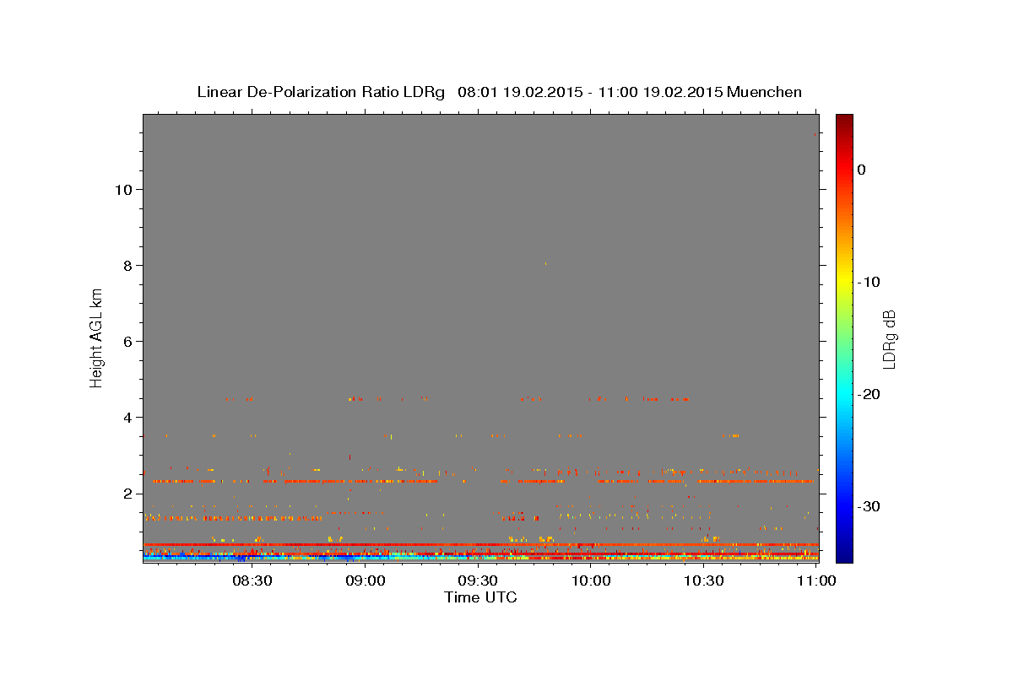This screenshot has height=675, width=1013.
Task: Click the height axis label 2
Action: coord(126,494)
